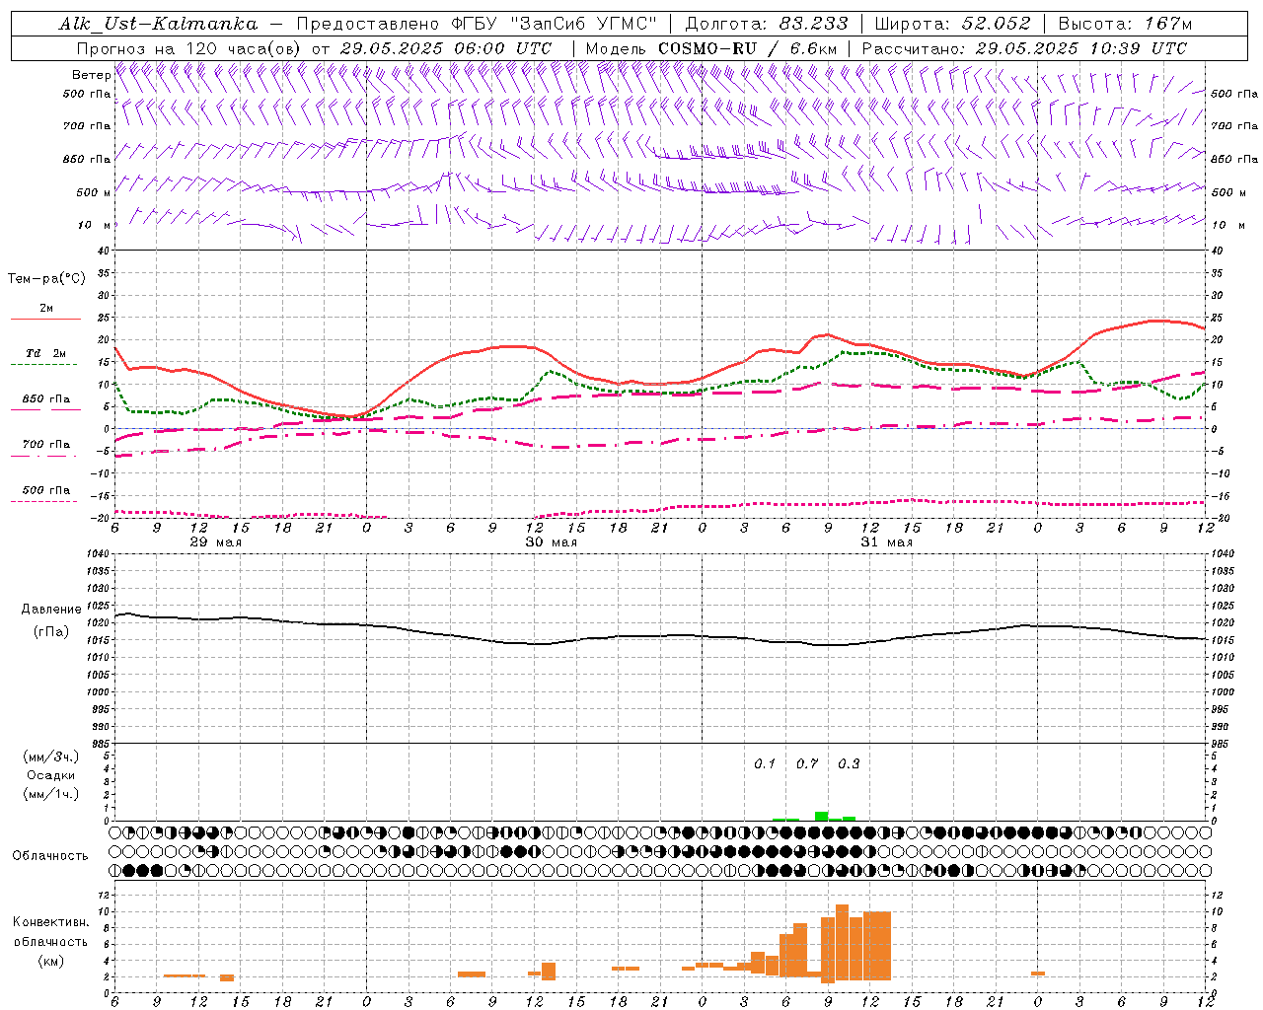Click the Ветер wind panel label
This screenshot has height=1010, width=1263.
[91, 75]
